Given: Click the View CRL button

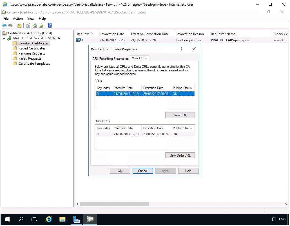Looking at the screenshot, I should pos(180,115).
